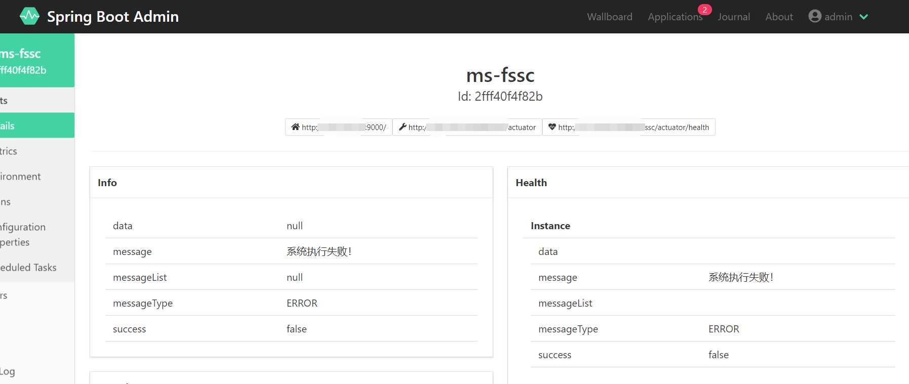Go to Applications in the navbar
909x384 pixels.
(675, 17)
